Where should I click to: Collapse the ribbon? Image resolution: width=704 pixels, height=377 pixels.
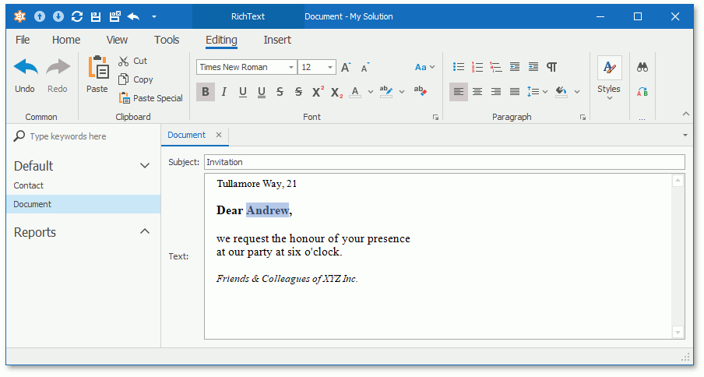coord(686,114)
